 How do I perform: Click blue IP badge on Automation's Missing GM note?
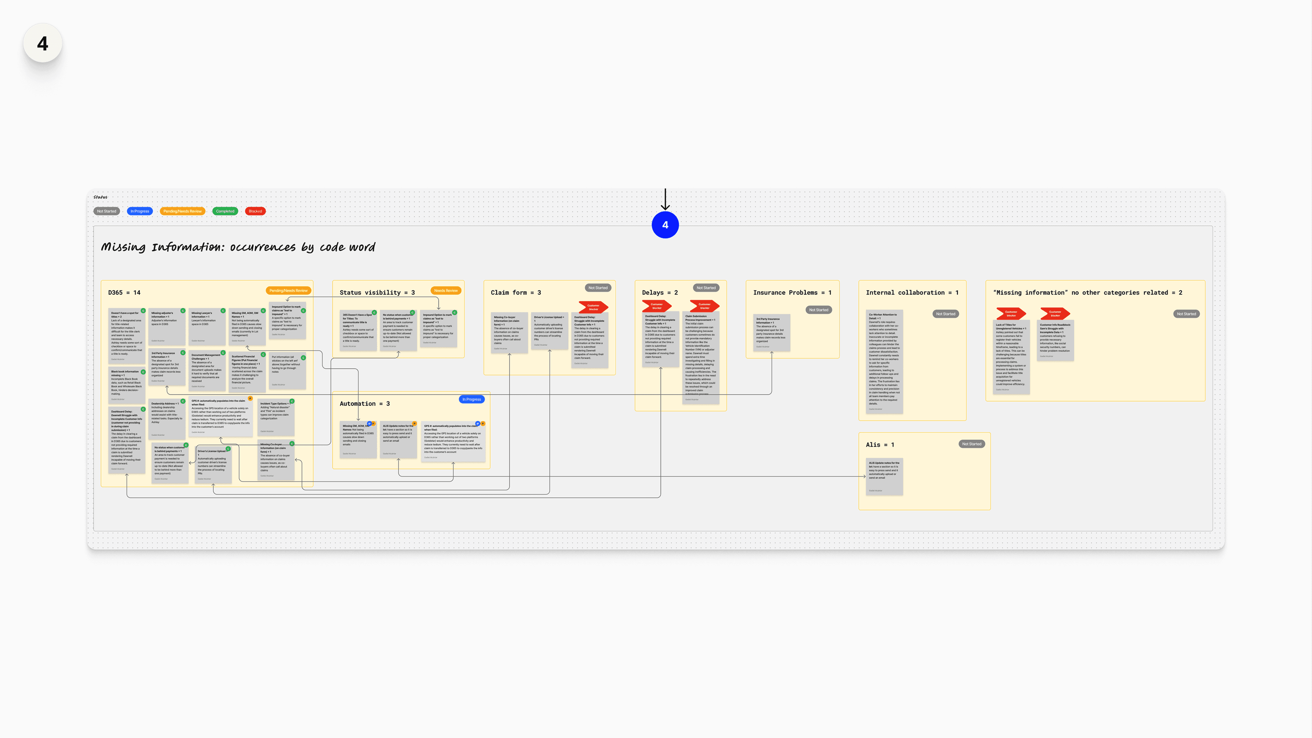369,424
